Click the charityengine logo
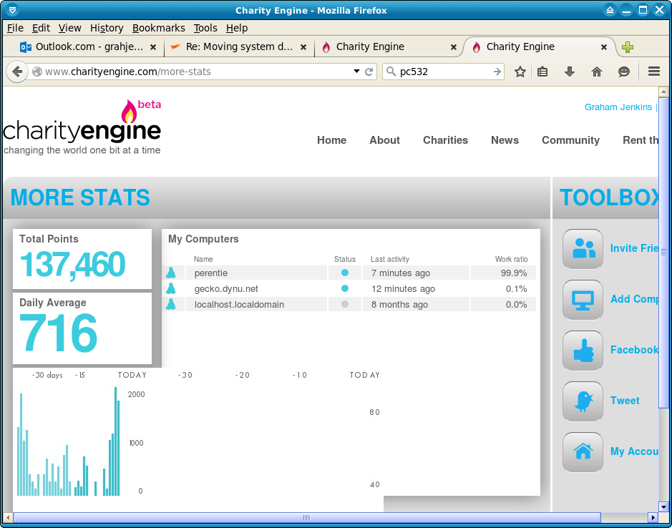Screen dimensions: 672x528 [x=82, y=127]
